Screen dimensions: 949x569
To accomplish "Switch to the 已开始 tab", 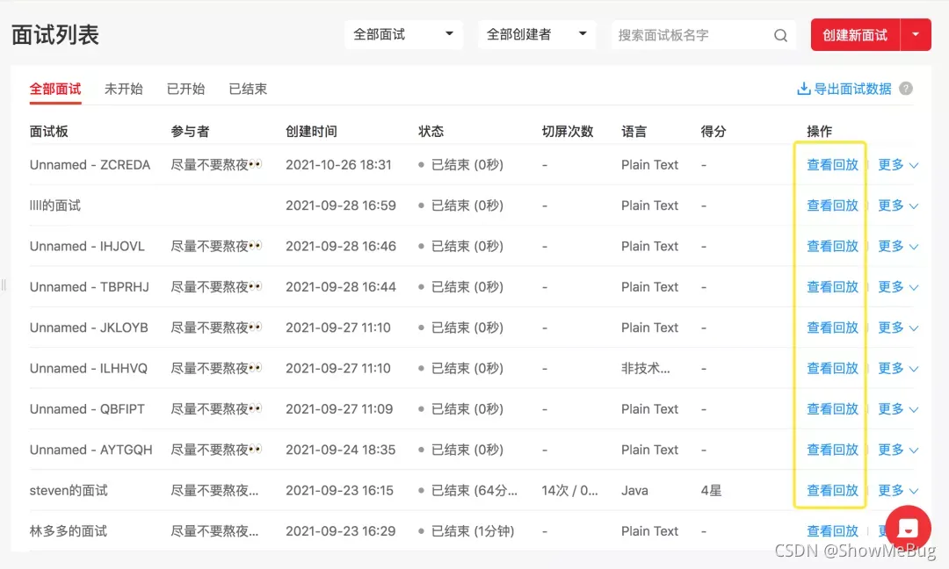I will click(x=185, y=89).
